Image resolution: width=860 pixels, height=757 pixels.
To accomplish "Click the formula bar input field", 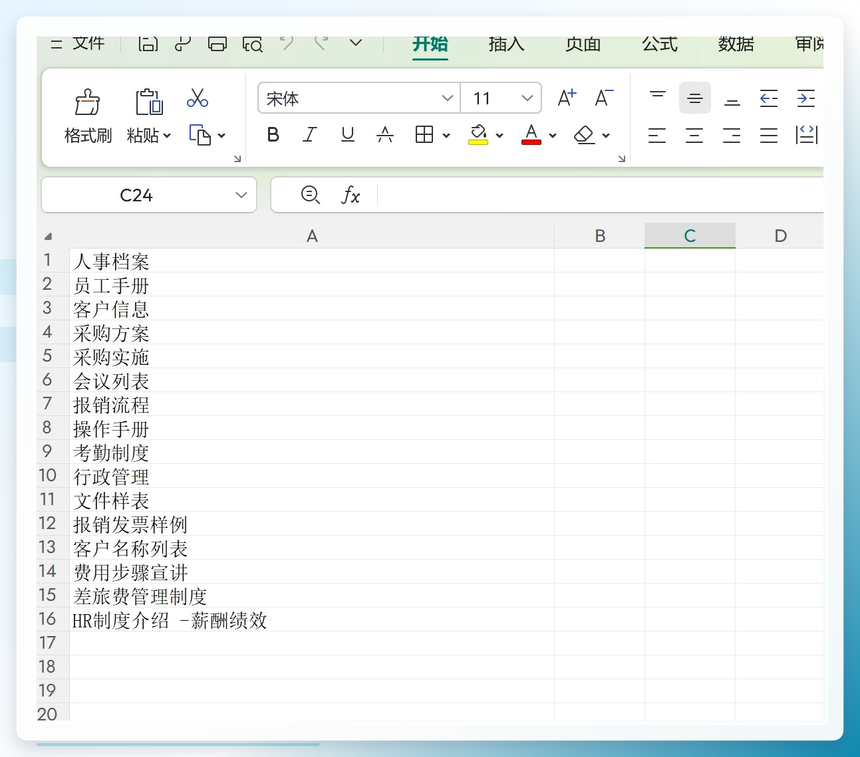I will coord(601,195).
